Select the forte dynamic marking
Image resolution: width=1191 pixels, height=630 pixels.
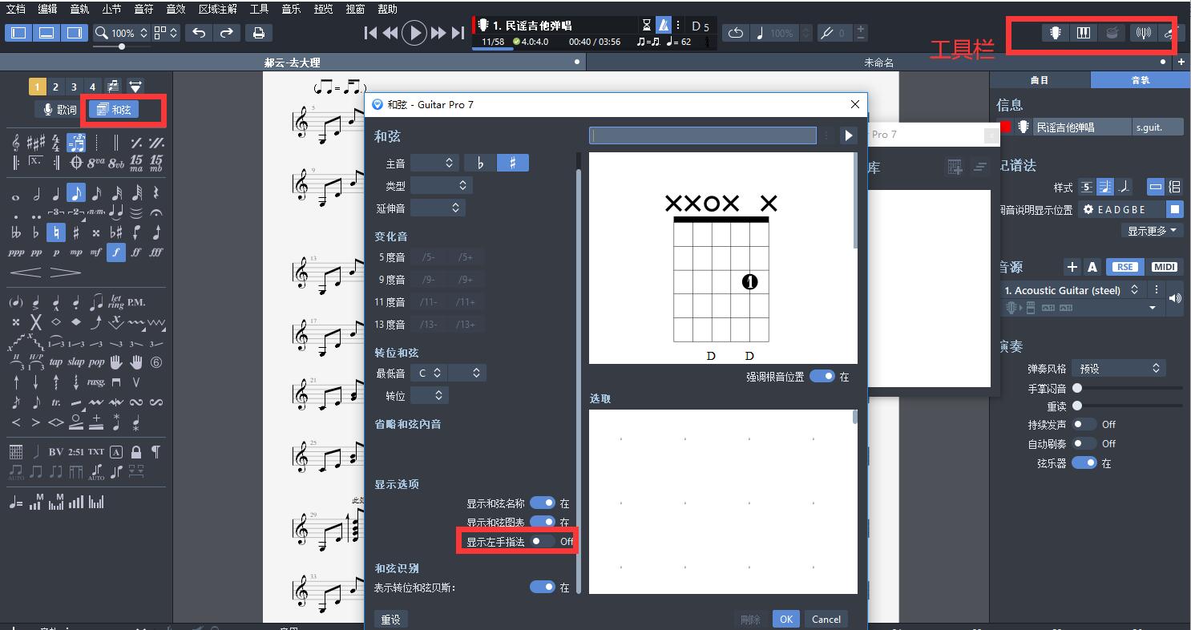116,252
